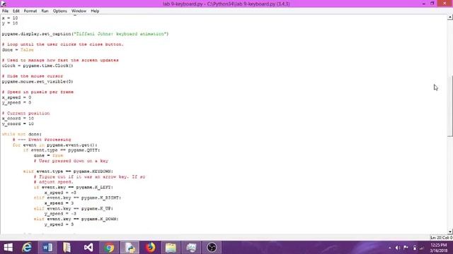Restore down the IDLE editor window
Image resolution: width=453 pixels, height=254 pixels.
432,4
